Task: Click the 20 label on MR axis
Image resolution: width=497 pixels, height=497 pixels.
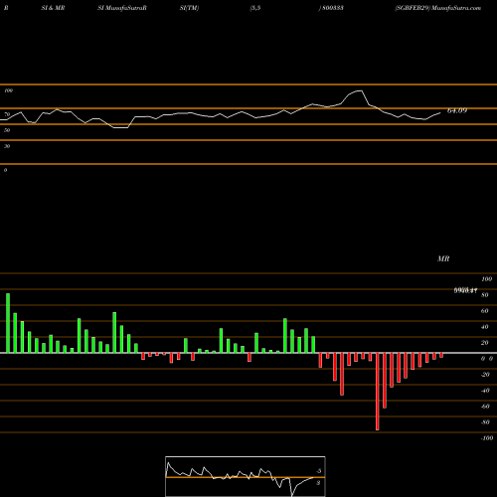Action: coord(485,343)
